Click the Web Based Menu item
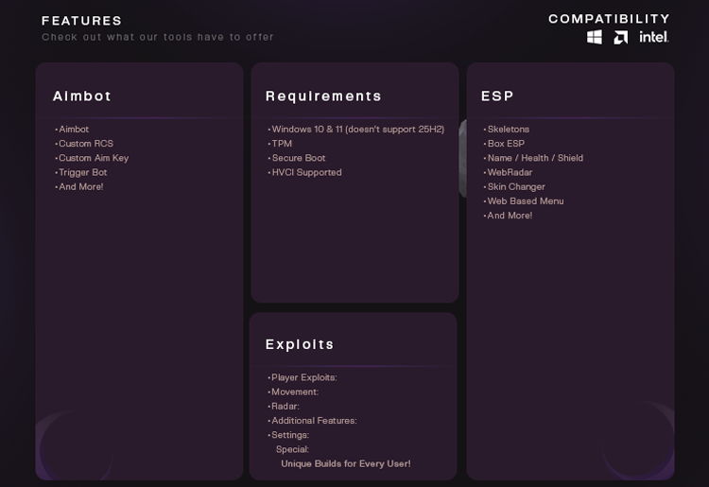This screenshot has width=709, height=487. pyautogui.click(x=524, y=201)
